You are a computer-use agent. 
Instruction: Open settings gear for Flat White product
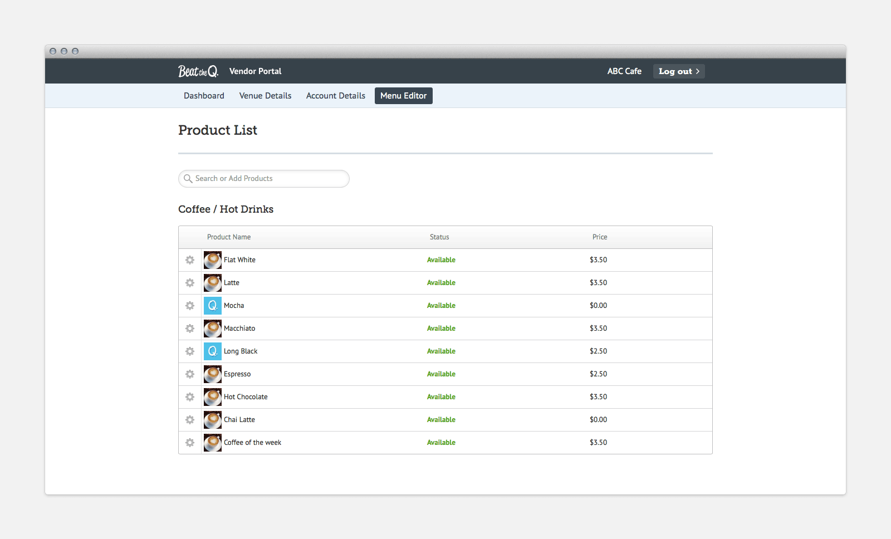[190, 259]
